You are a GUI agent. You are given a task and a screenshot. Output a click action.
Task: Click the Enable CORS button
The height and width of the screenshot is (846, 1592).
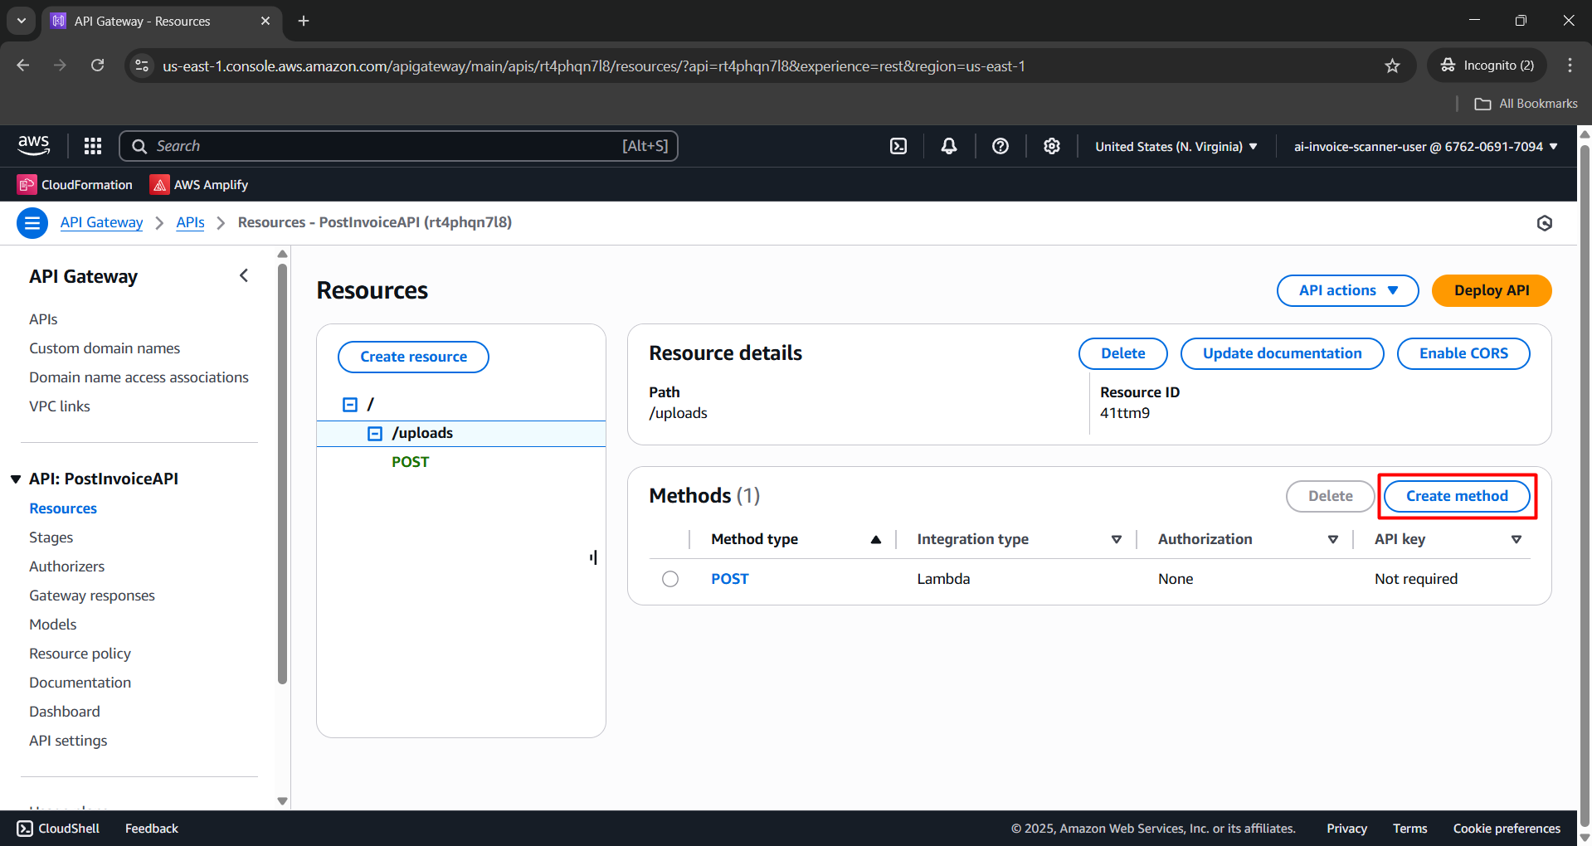(1463, 353)
